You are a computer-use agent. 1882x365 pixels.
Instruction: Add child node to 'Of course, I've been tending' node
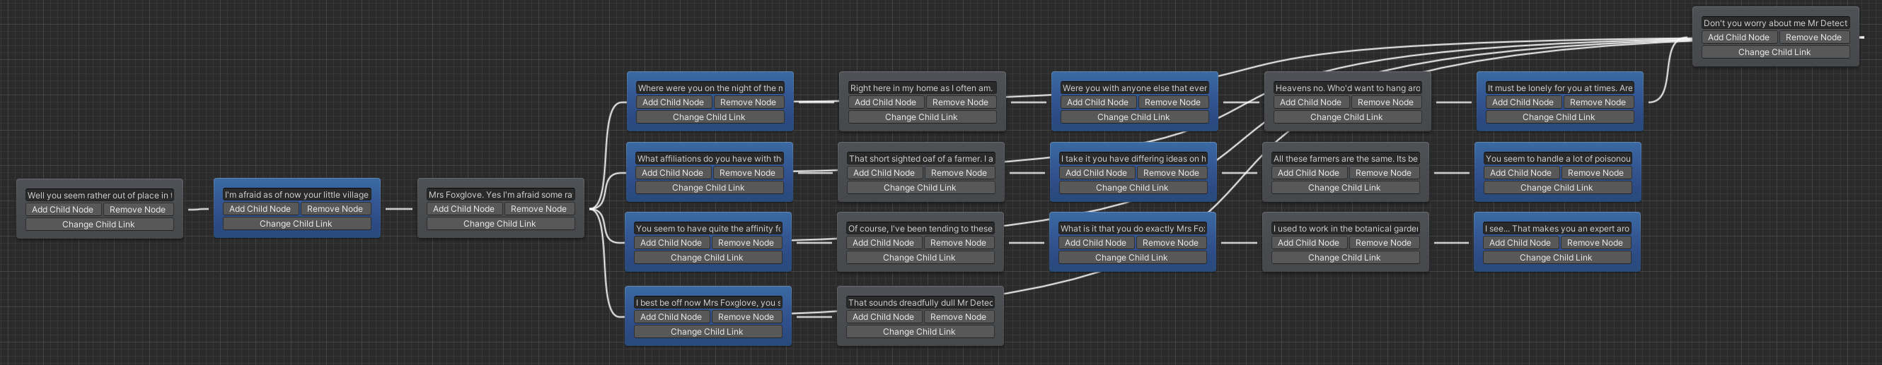click(x=882, y=244)
